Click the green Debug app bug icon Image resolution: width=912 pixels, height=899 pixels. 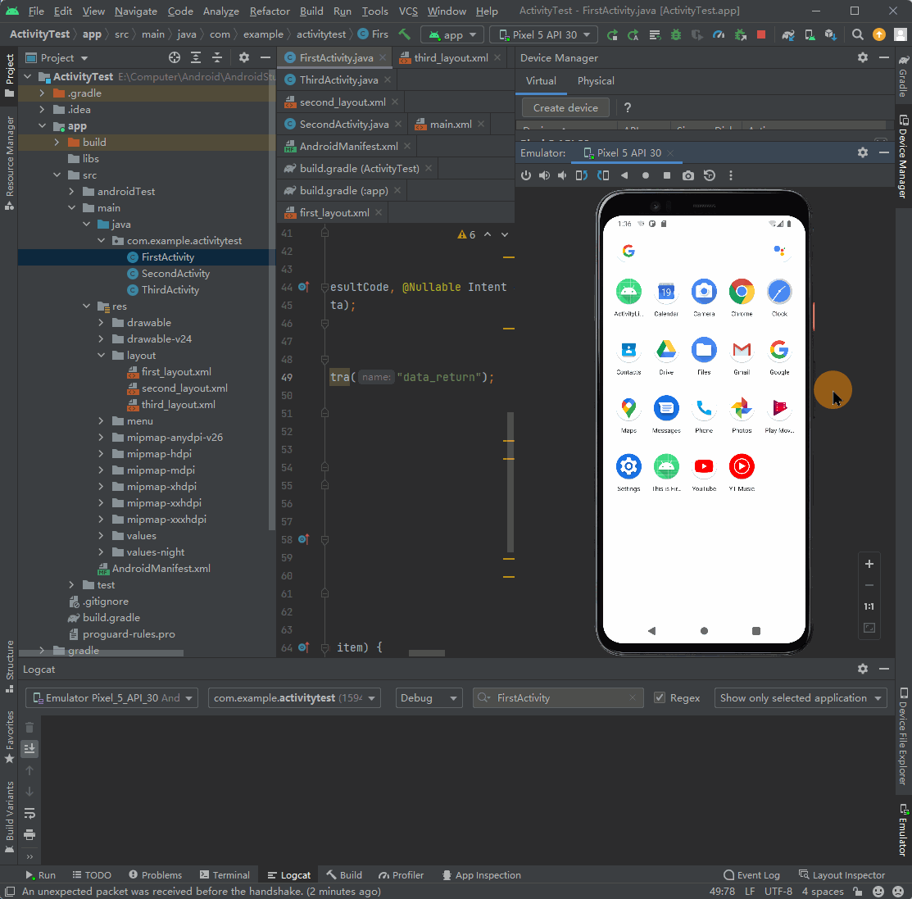(x=675, y=34)
